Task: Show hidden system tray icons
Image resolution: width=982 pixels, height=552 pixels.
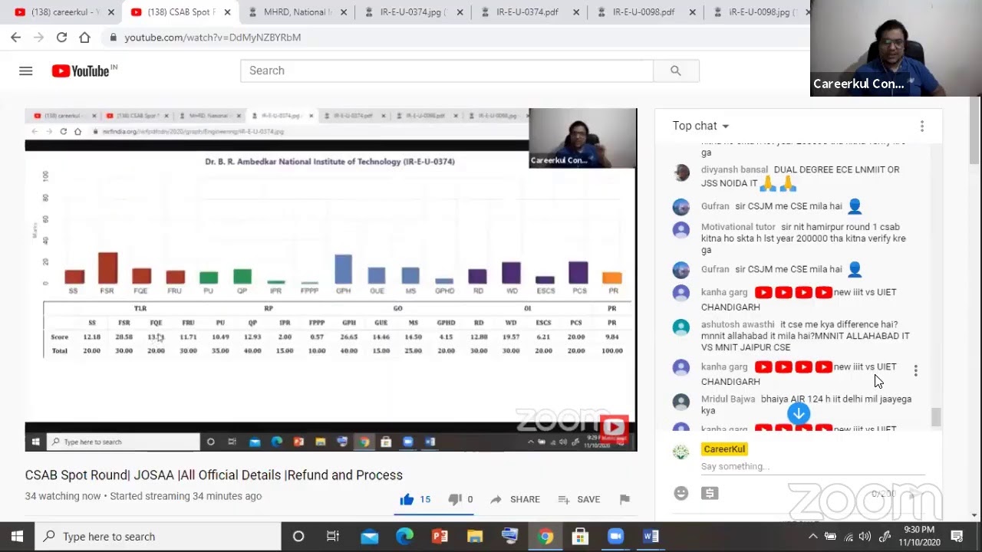Action: pyautogui.click(x=813, y=537)
